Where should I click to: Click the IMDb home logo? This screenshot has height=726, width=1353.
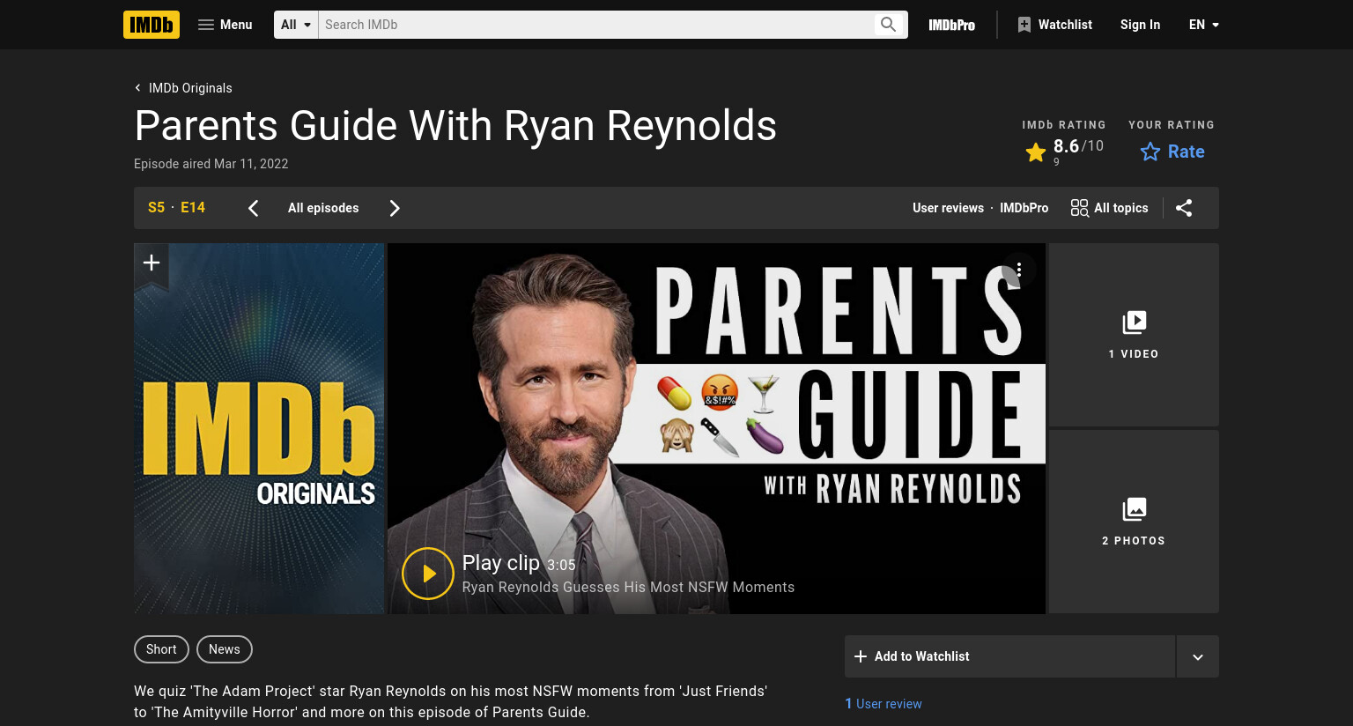(x=152, y=25)
